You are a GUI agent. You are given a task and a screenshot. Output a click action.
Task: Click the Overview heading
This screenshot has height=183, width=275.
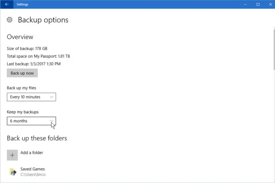pos(20,37)
